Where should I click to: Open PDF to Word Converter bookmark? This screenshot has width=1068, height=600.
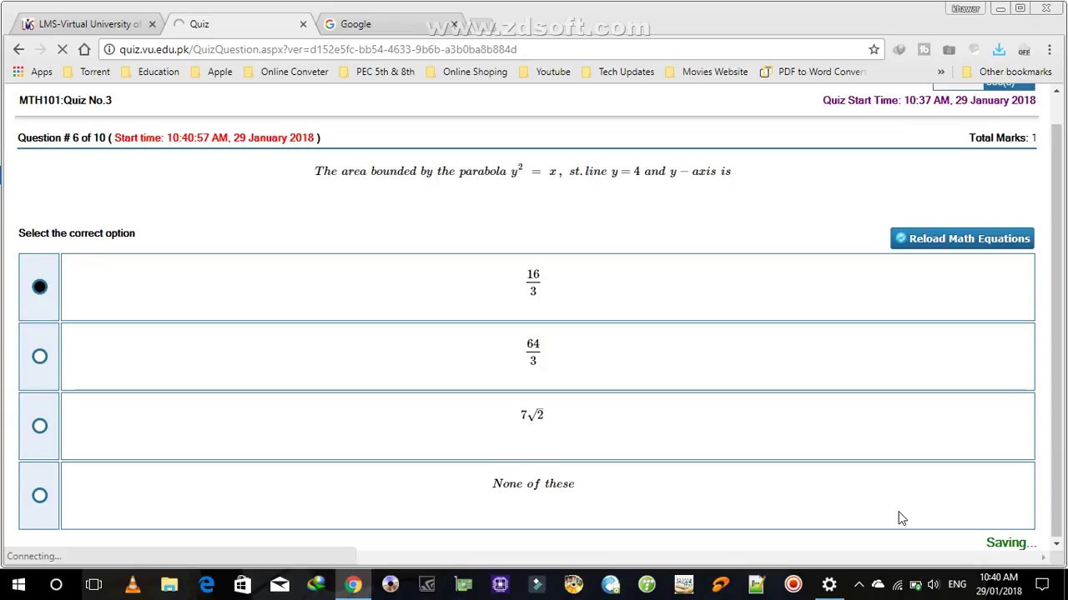(814, 72)
